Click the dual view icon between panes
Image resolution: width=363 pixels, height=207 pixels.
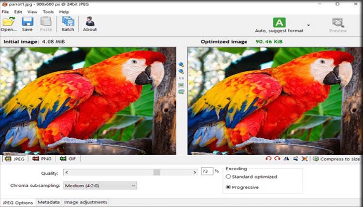click(181, 92)
